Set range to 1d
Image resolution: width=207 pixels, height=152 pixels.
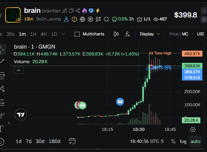coord(18,141)
